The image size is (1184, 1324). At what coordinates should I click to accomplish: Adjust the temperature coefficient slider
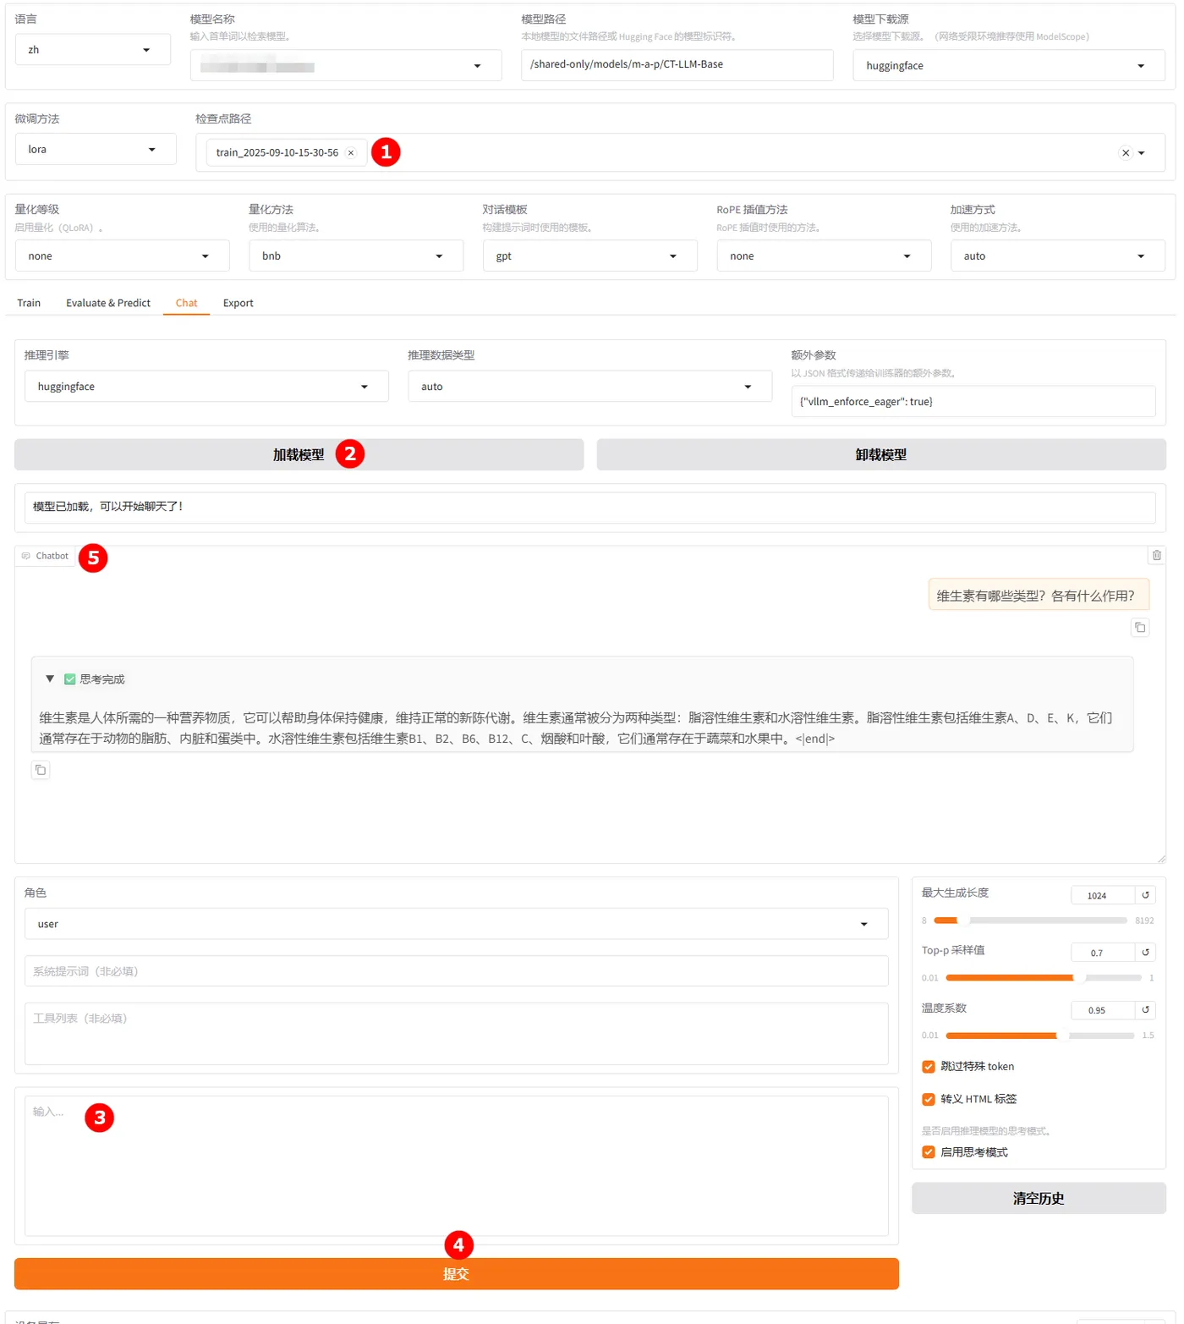(1040, 1036)
